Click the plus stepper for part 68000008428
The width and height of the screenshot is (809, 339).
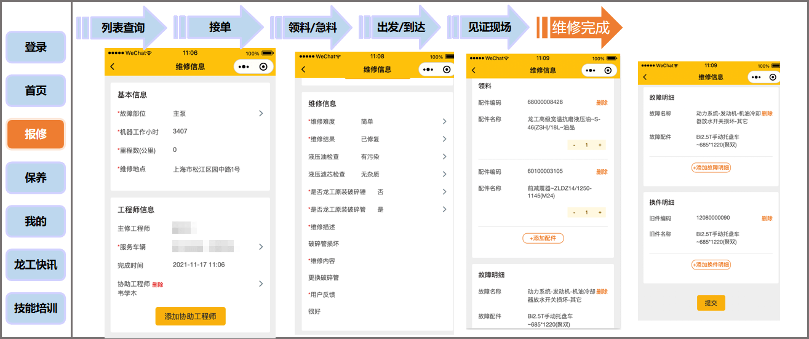tap(599, 145)
